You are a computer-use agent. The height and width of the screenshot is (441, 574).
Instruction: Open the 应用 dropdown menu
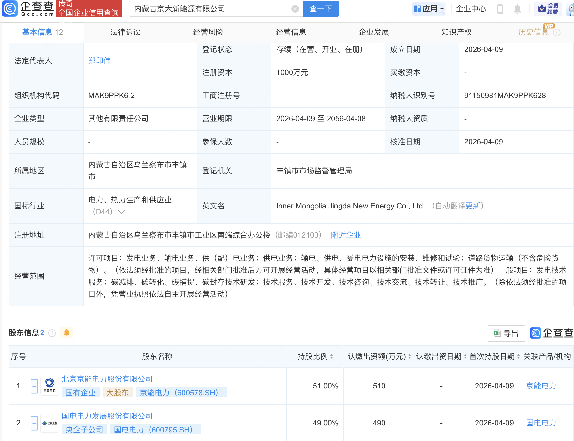coord(429,9)
